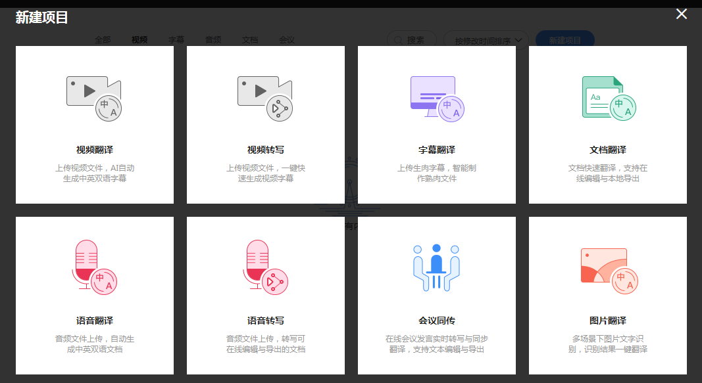Screen dimensions: 702x383
Task: Close the 新建项目 dialog with X
Action: click(x=682, y=14)
